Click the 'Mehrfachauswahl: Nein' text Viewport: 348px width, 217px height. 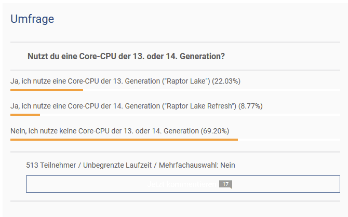tap(197, 165)
